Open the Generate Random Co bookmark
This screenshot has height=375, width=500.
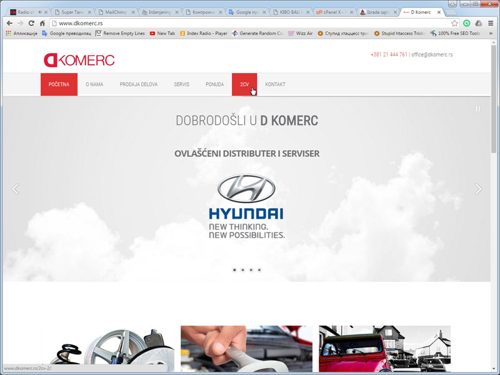click(x=257, y=33)
